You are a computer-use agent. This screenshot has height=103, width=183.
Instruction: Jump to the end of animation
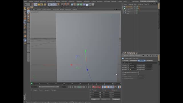tap(89, 87)
